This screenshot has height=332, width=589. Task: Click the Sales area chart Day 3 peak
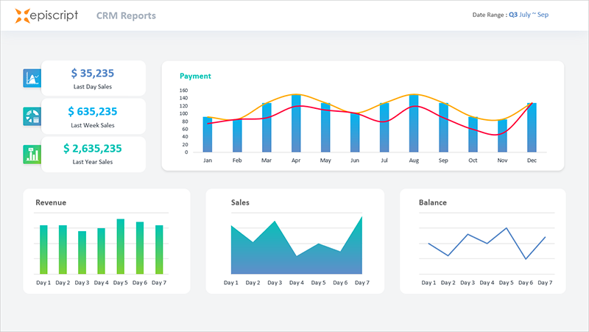click(x=275, y=222)
